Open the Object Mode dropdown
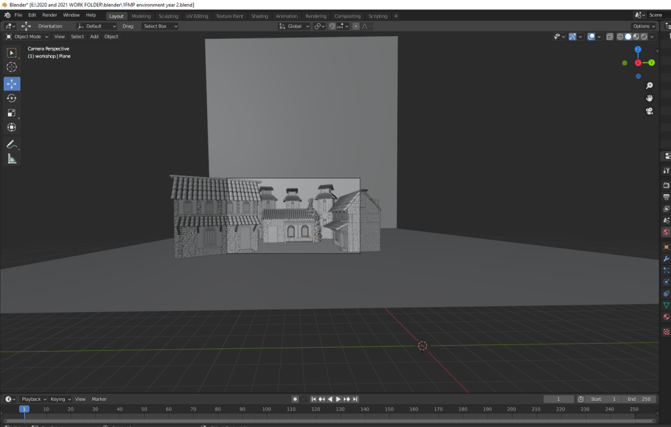The width and height of the screenshot is (671, 427). click(x=28, y=37)
